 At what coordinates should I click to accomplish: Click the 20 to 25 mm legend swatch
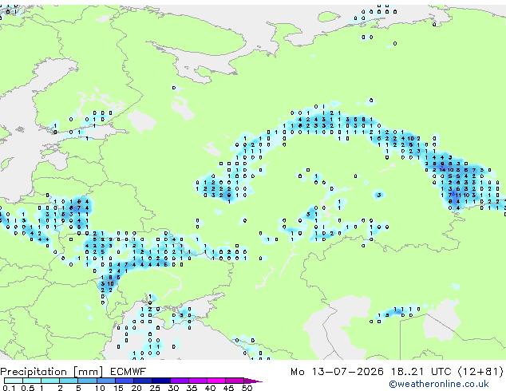coord(142,381)
